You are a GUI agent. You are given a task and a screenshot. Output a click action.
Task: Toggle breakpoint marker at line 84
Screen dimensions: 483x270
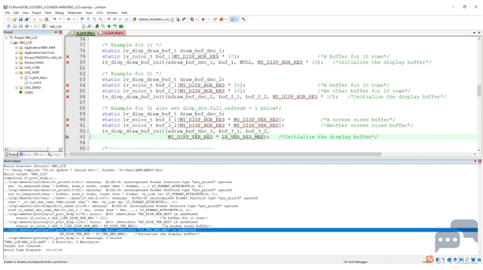[x=67, y=85]
